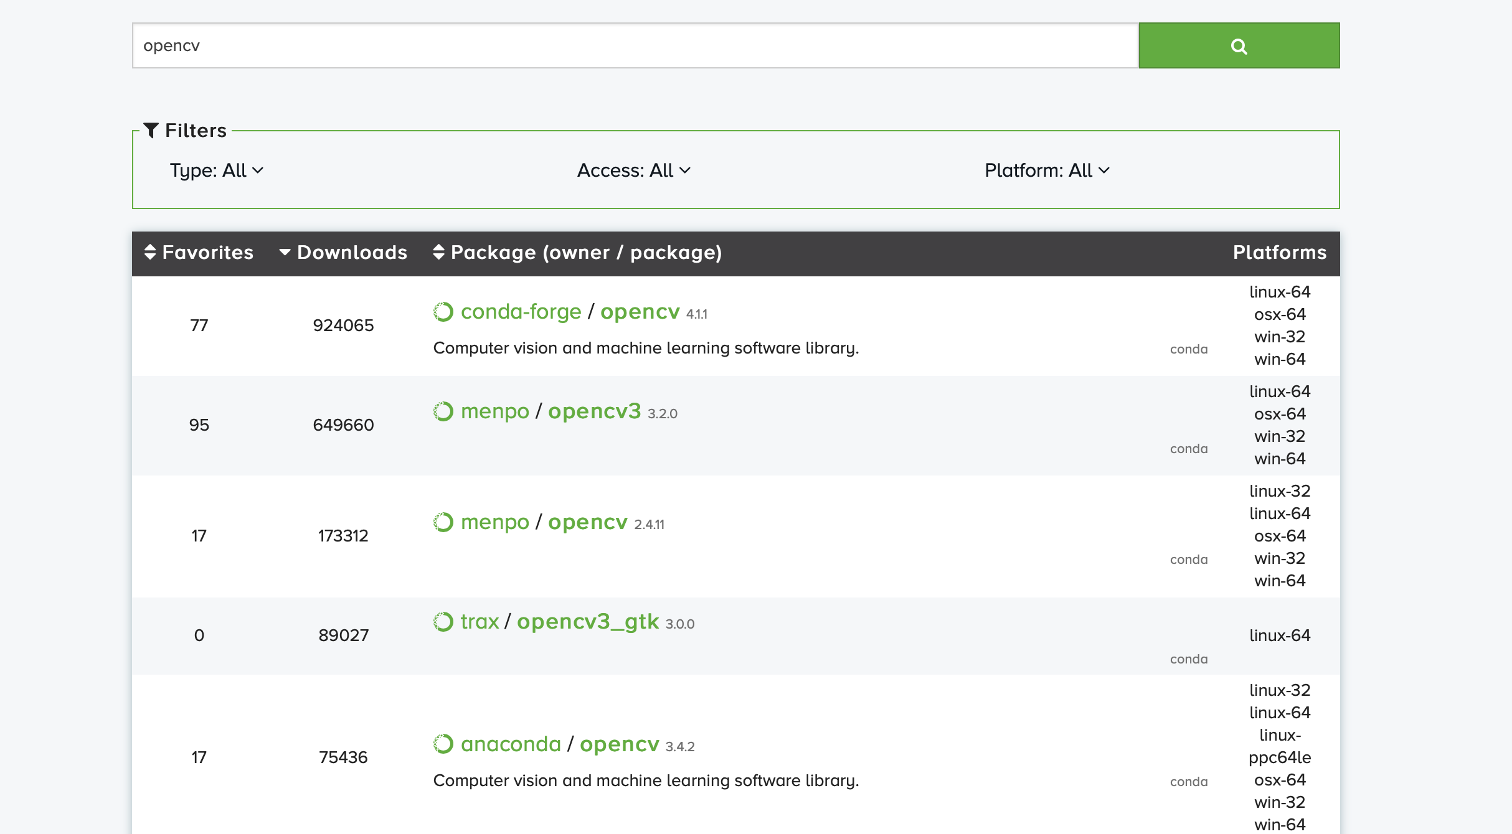Click conda type label in trax row
The height and width of the screenshot is (834, 1512).
(1189, 659)
